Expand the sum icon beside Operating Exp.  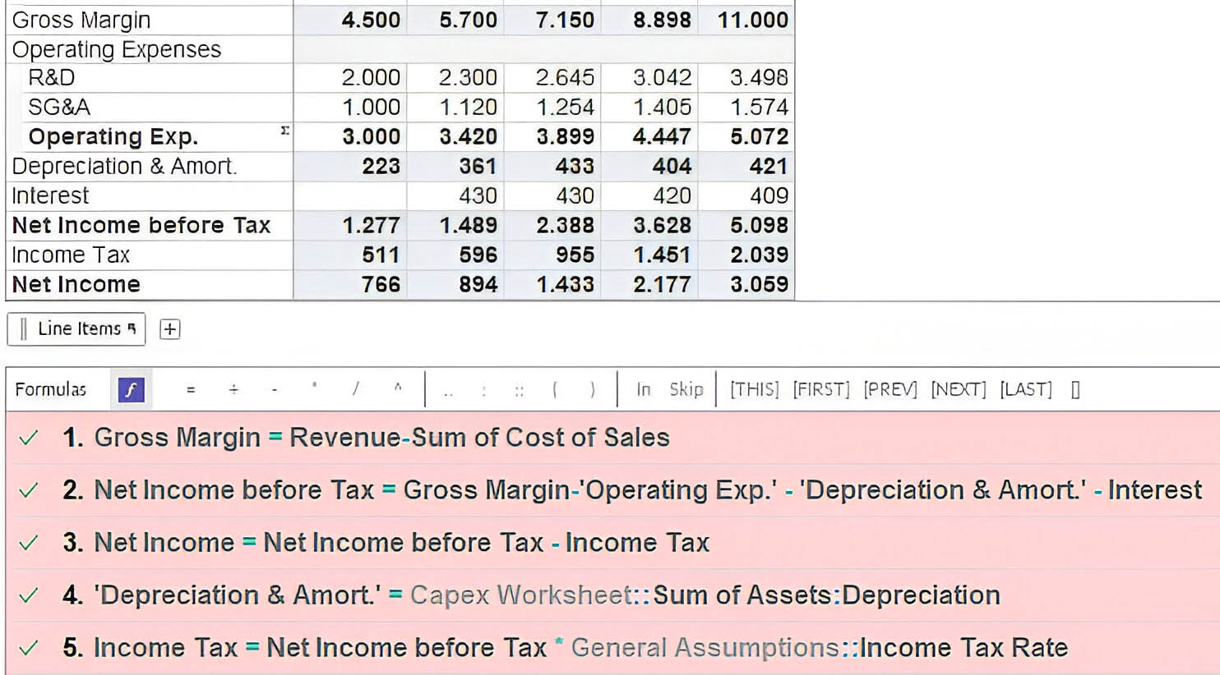pyautogui.click(x=284, y=131)
